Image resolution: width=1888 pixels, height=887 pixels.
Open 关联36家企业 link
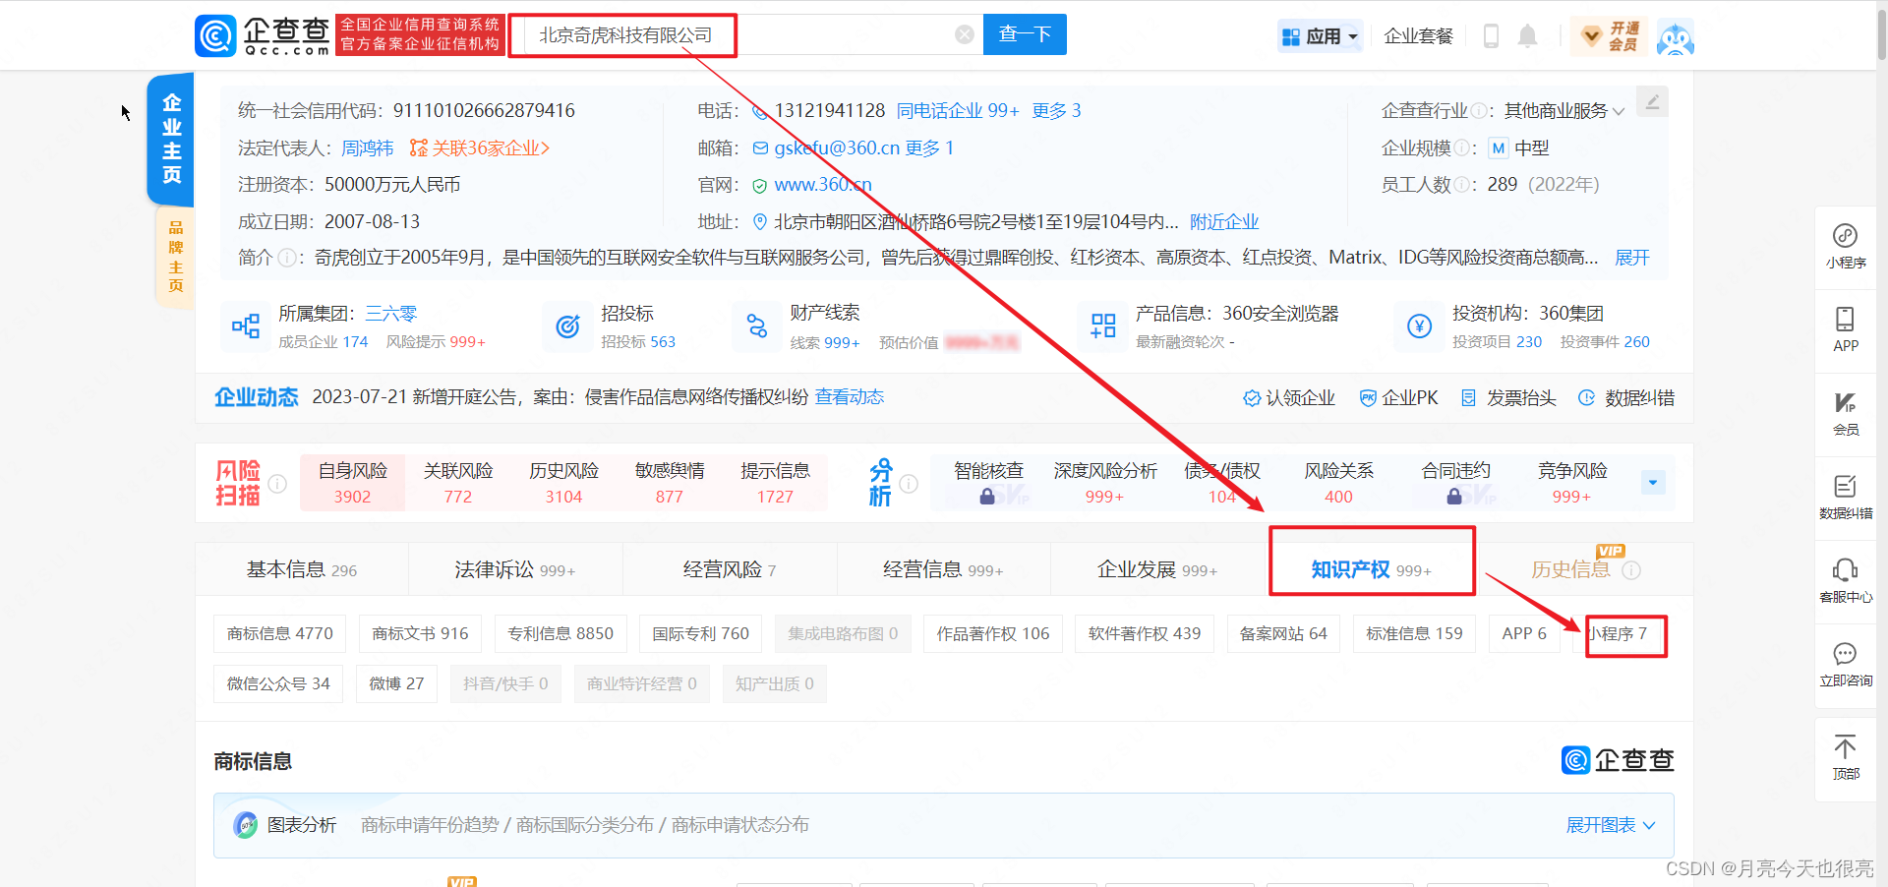point(480,148)
